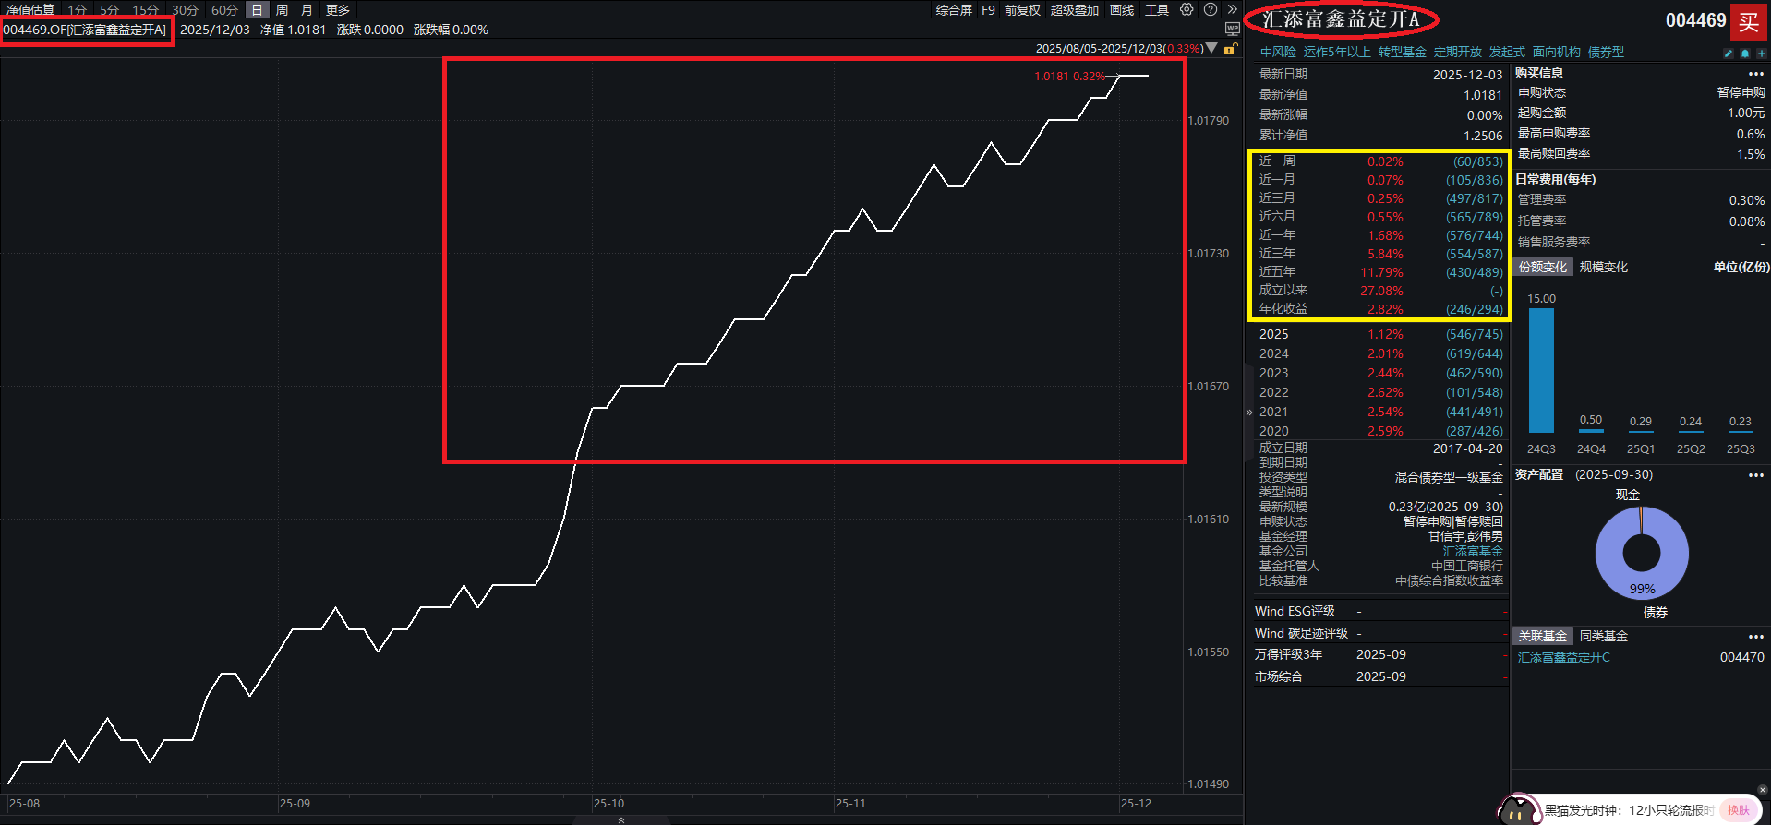Switch to 关联基金 tab
Screen dimensions: 1771x825
1543,636
